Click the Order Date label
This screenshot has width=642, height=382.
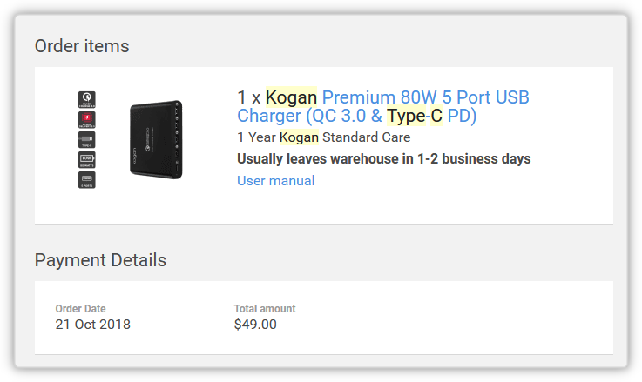tap(81, 308)
